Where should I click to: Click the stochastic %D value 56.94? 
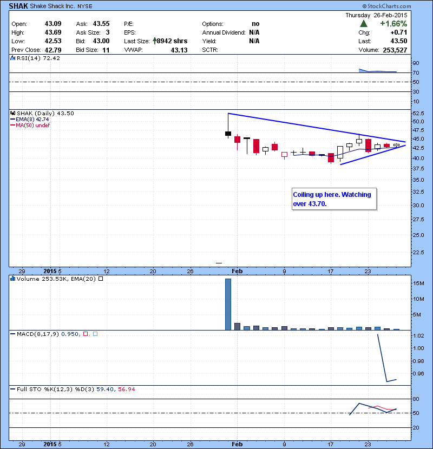(126, 389)
